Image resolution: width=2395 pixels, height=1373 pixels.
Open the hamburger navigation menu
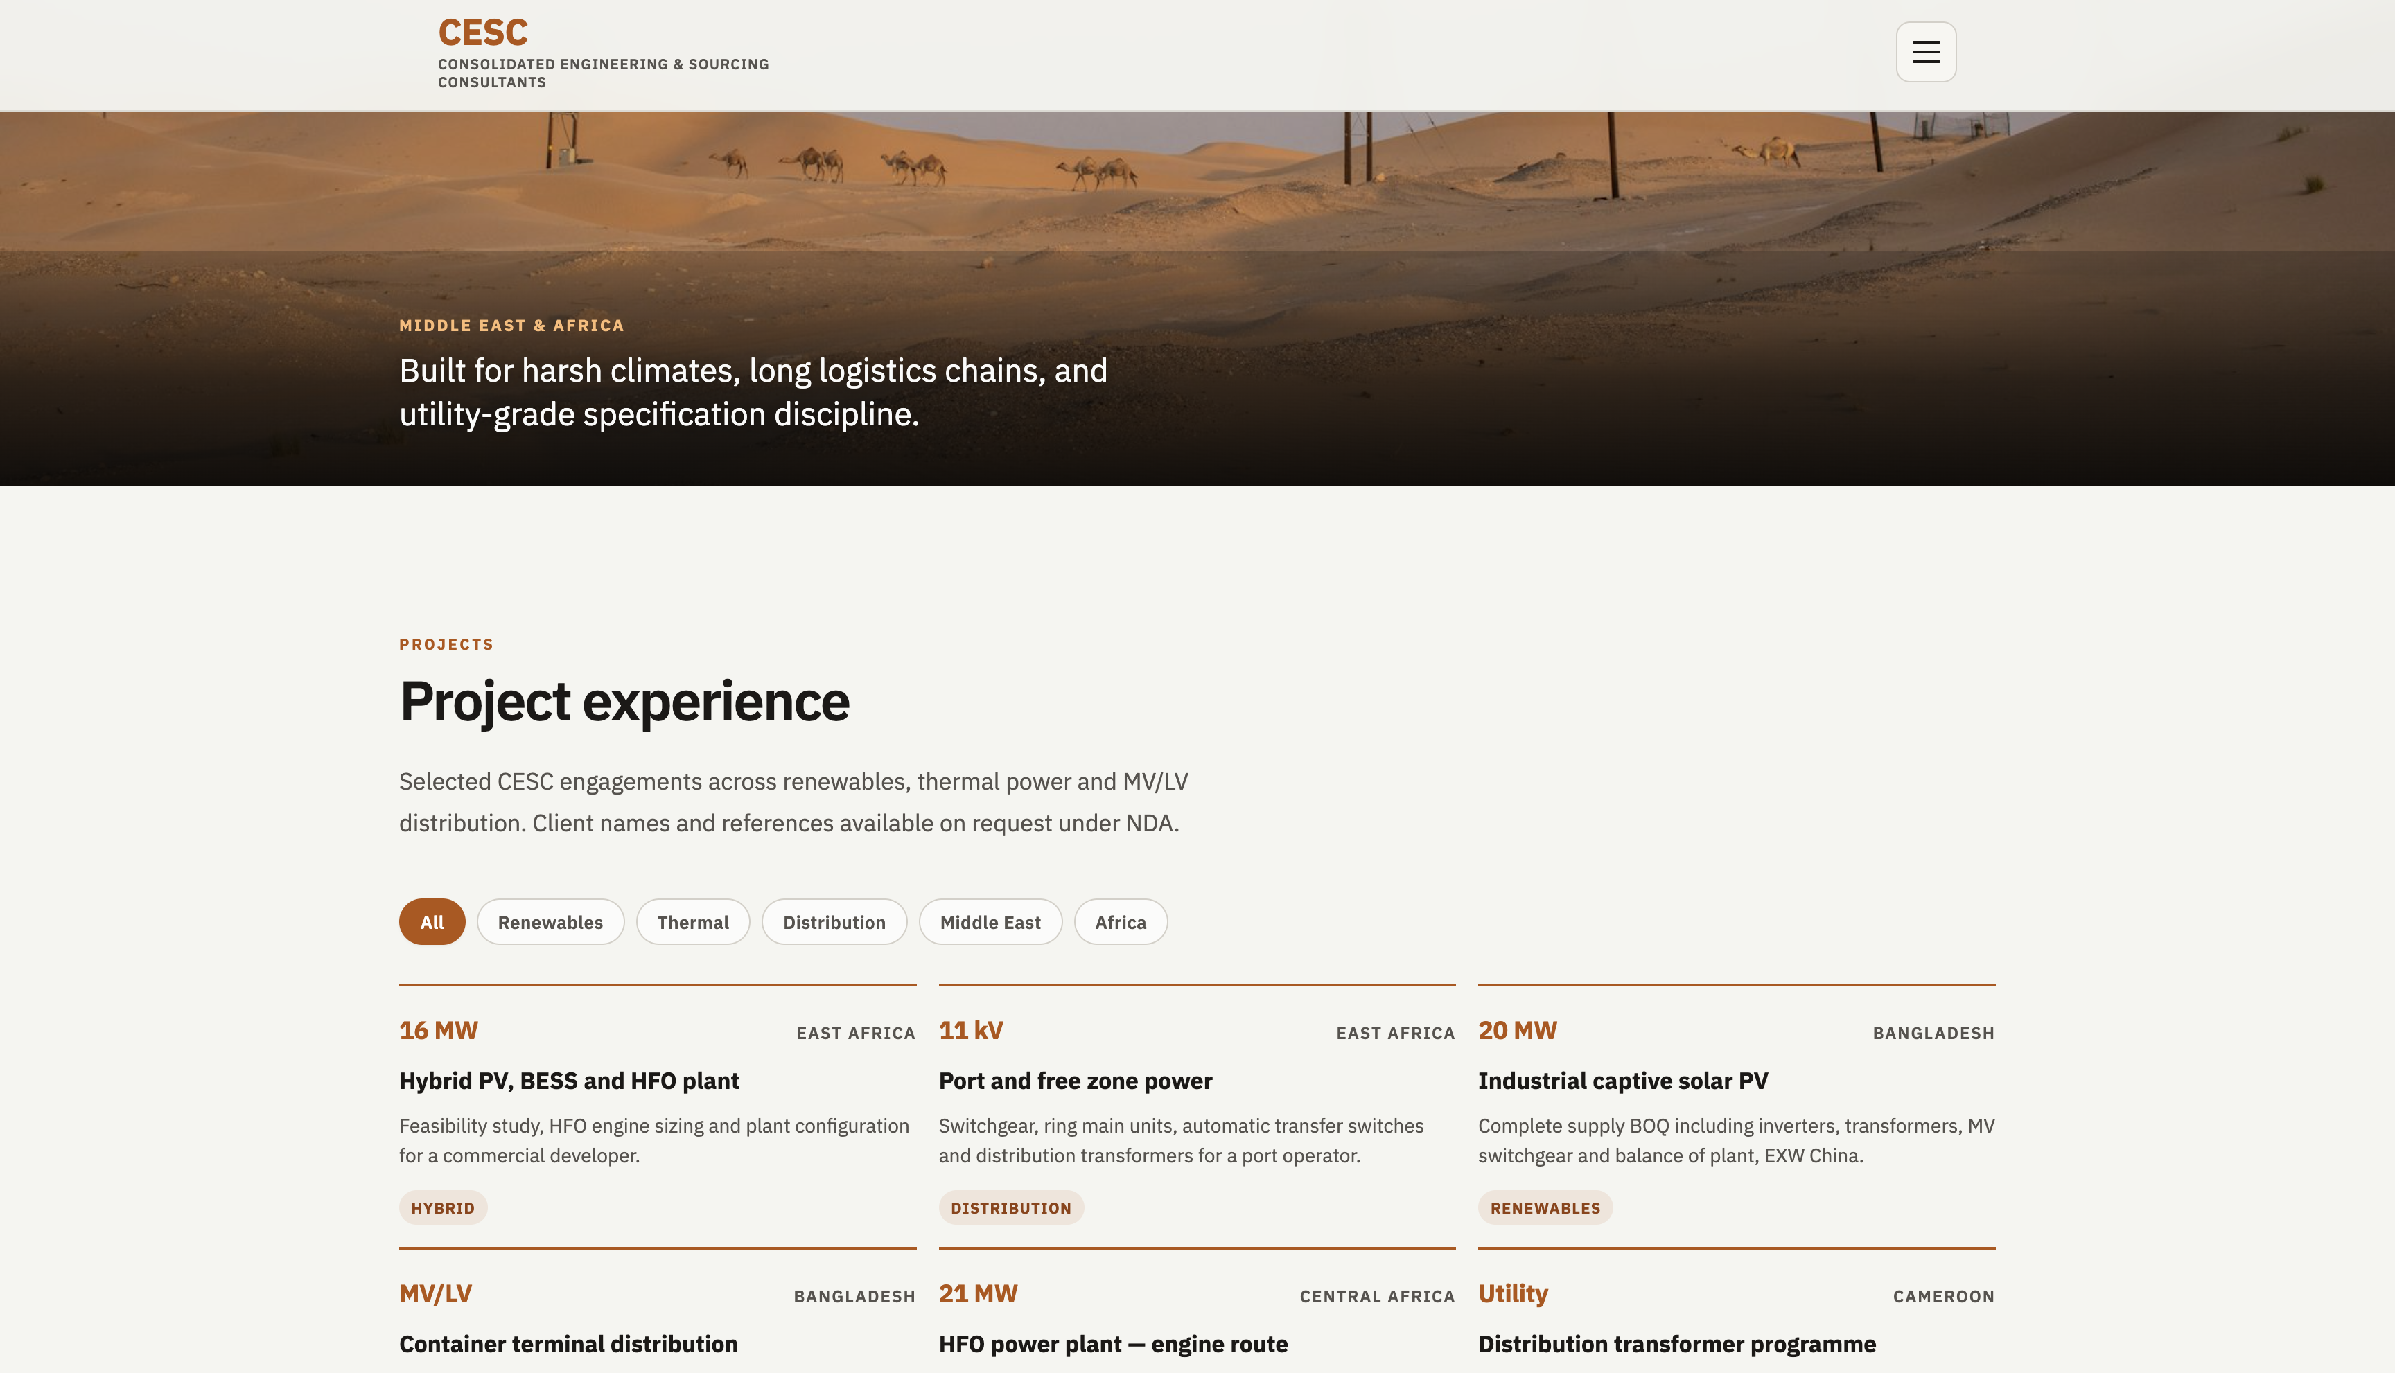(x=1925, y=52)
